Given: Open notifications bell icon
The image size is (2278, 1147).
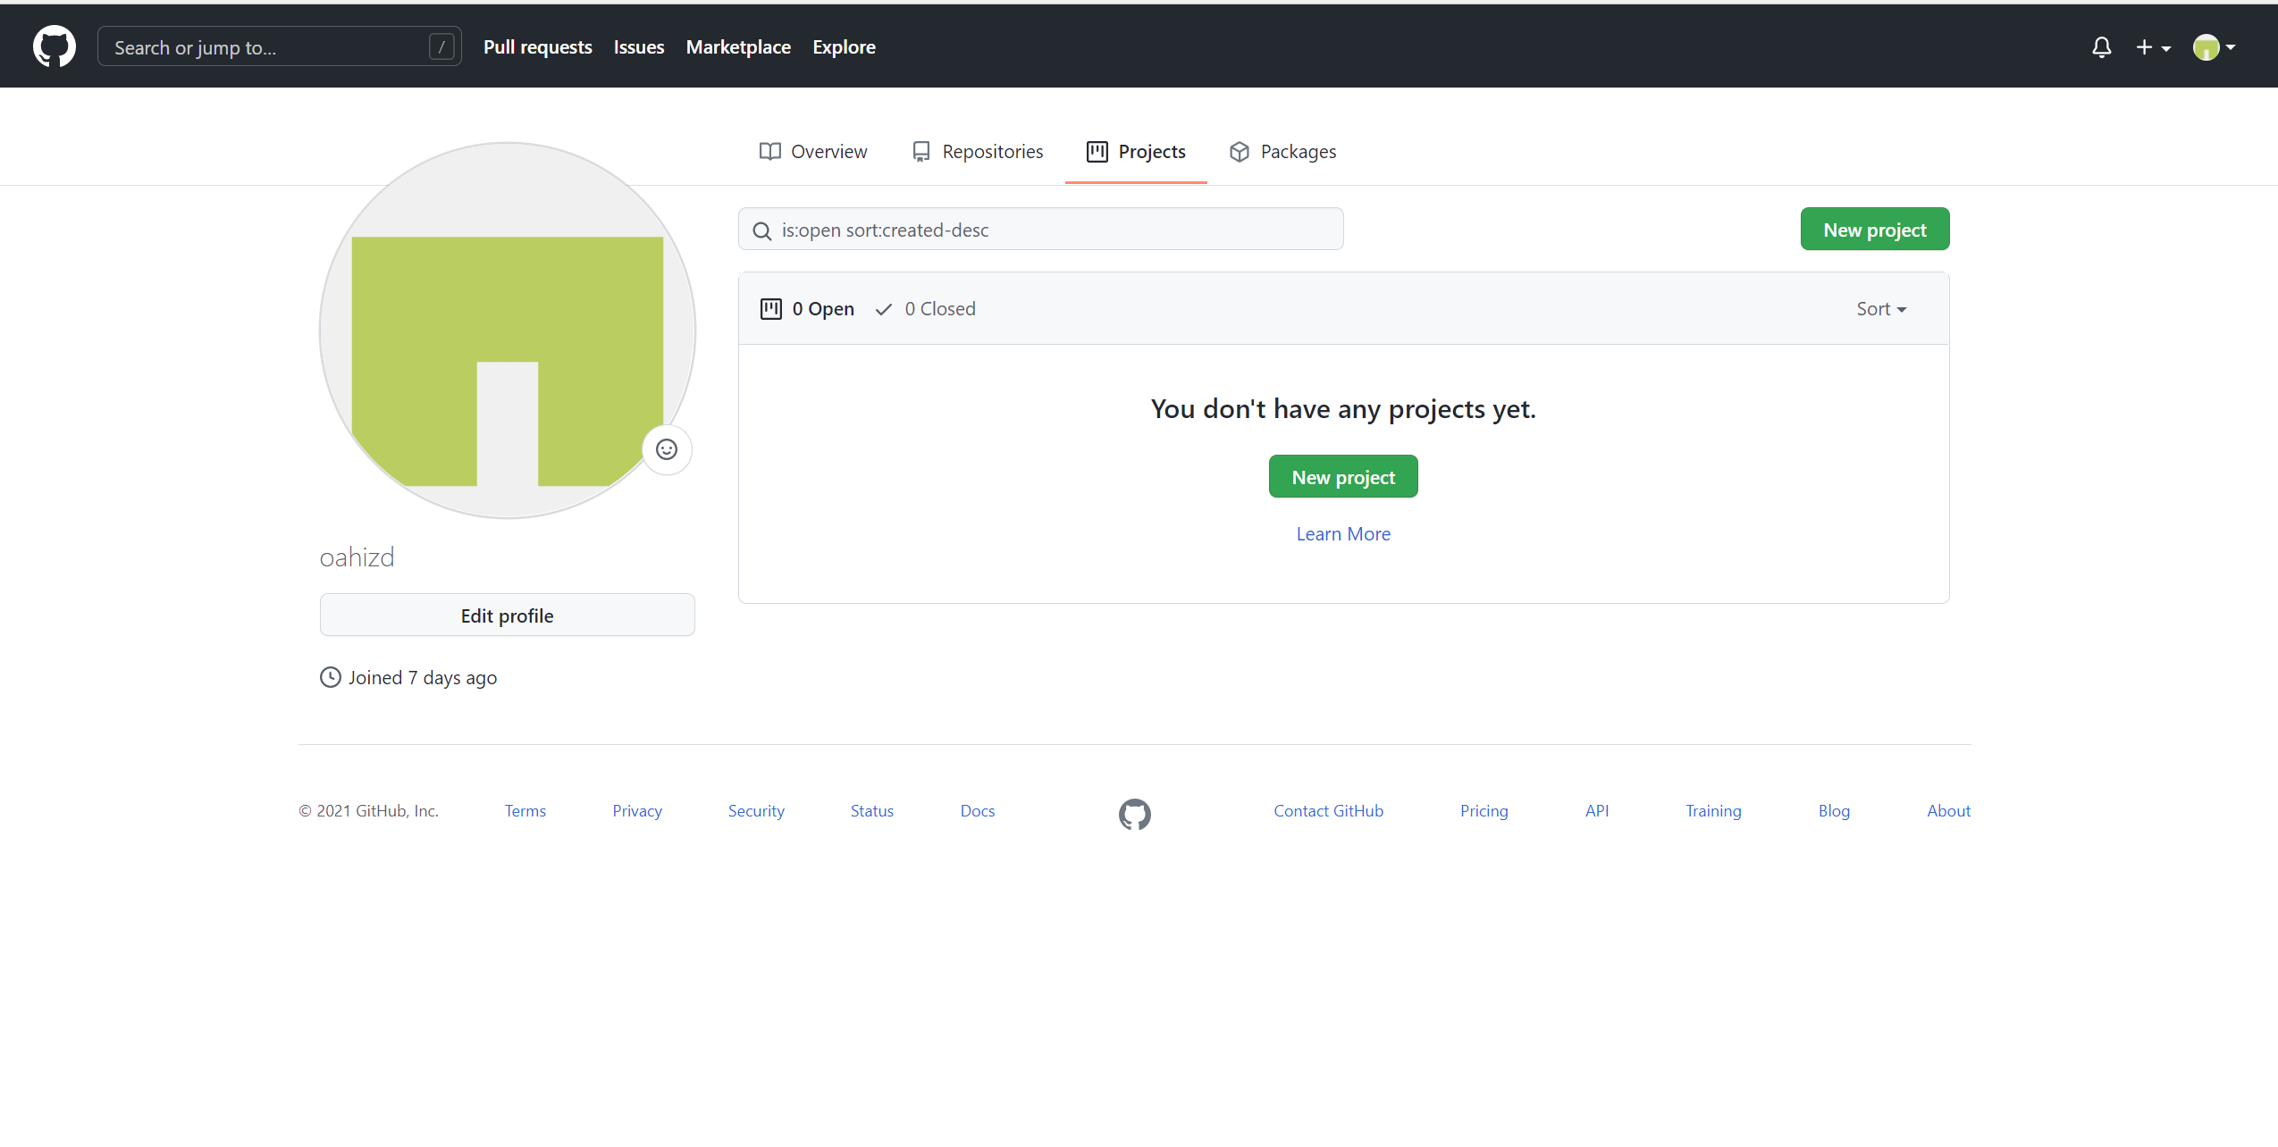Looking at the screenshot, I should tap(2101, 47).
